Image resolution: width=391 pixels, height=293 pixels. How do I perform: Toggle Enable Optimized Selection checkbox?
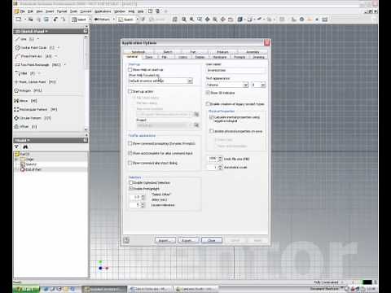click(131, 183)
